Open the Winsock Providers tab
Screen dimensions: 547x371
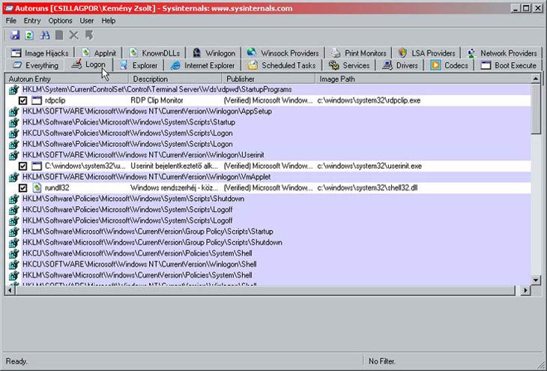click(284, 53)
